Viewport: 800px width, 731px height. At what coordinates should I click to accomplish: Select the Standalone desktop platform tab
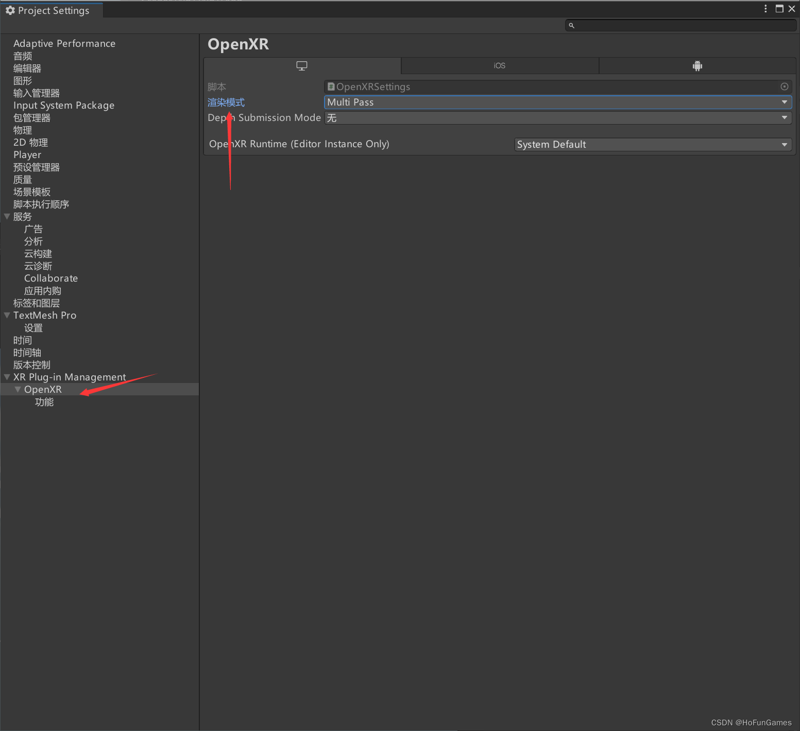302,66
